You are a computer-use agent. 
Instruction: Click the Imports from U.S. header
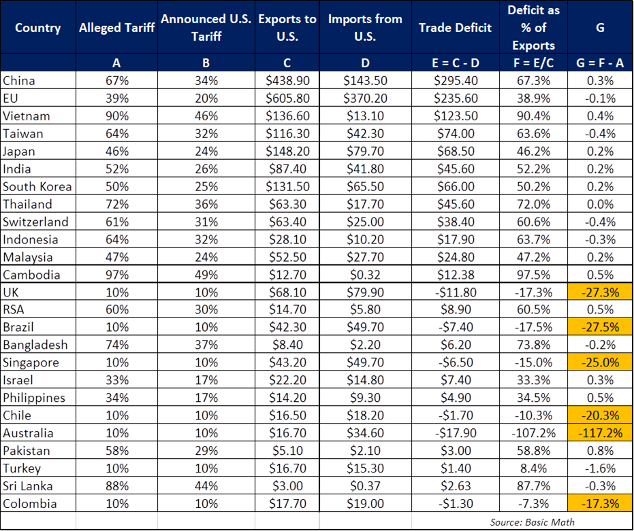[365, 28]
